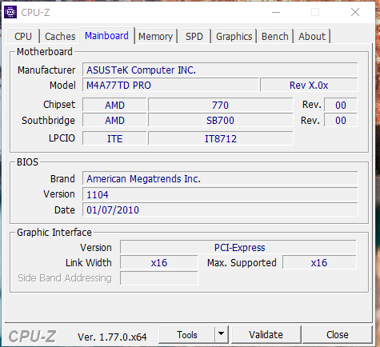
Task: Close the window with the X icon
Action: coord(355,12)
